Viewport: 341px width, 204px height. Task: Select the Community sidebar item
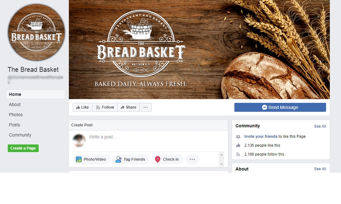[20, 135]
